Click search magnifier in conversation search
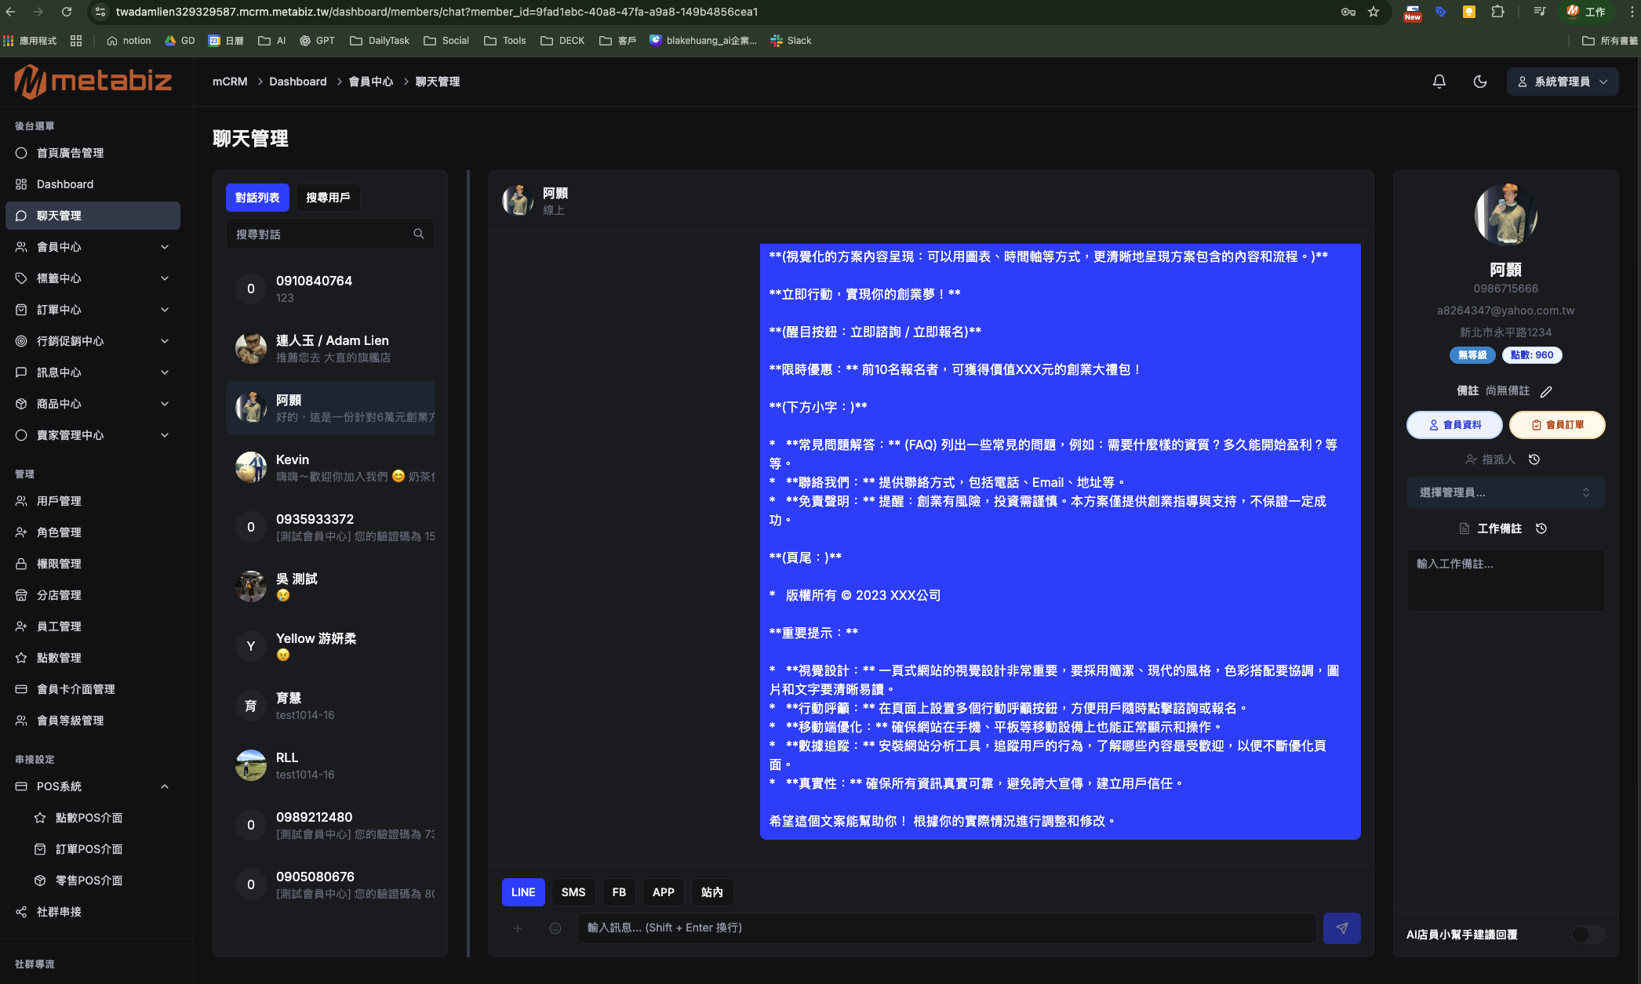This screenshot has height=984, width=1641. click(x=418, y=234)
